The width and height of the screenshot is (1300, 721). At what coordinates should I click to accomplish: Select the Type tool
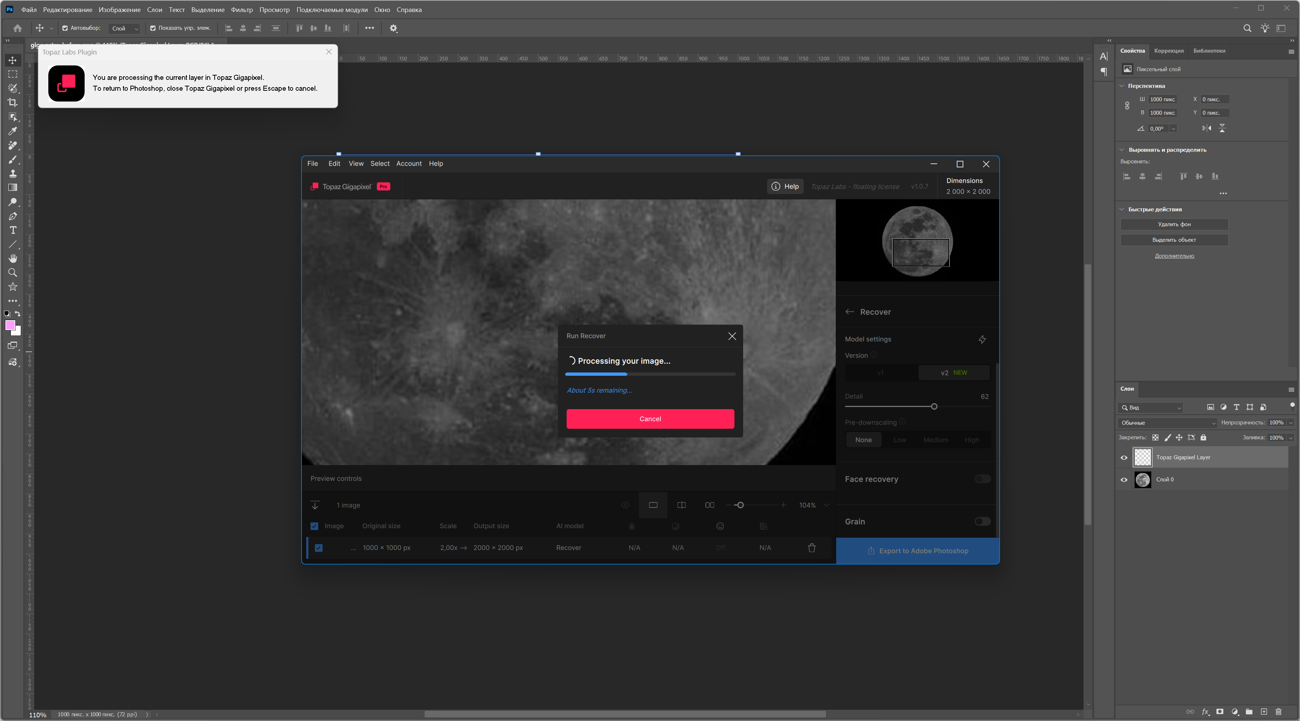[13, 231]
